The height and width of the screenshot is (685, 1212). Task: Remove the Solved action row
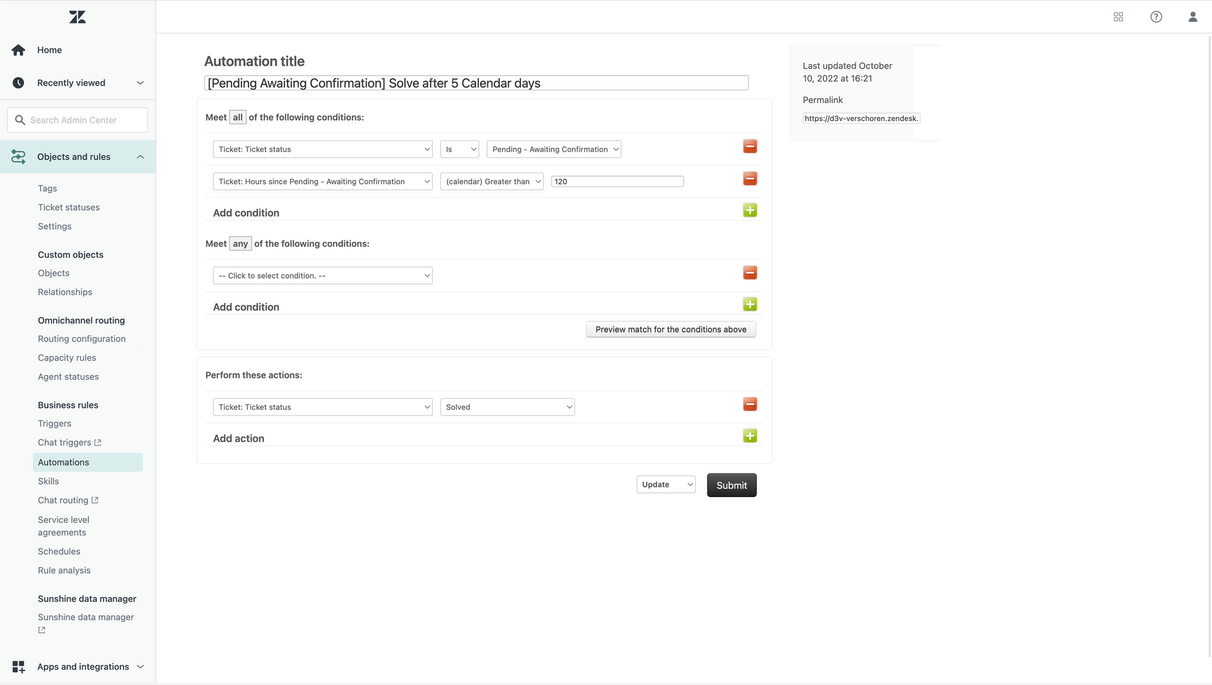click(x=750, y=405)
